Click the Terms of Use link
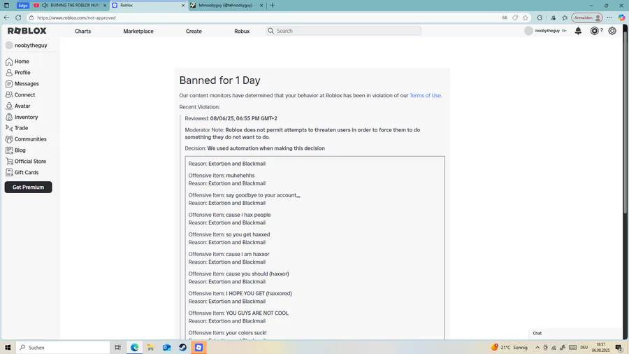Screen dimensions: 629x354 coord(425,96)
